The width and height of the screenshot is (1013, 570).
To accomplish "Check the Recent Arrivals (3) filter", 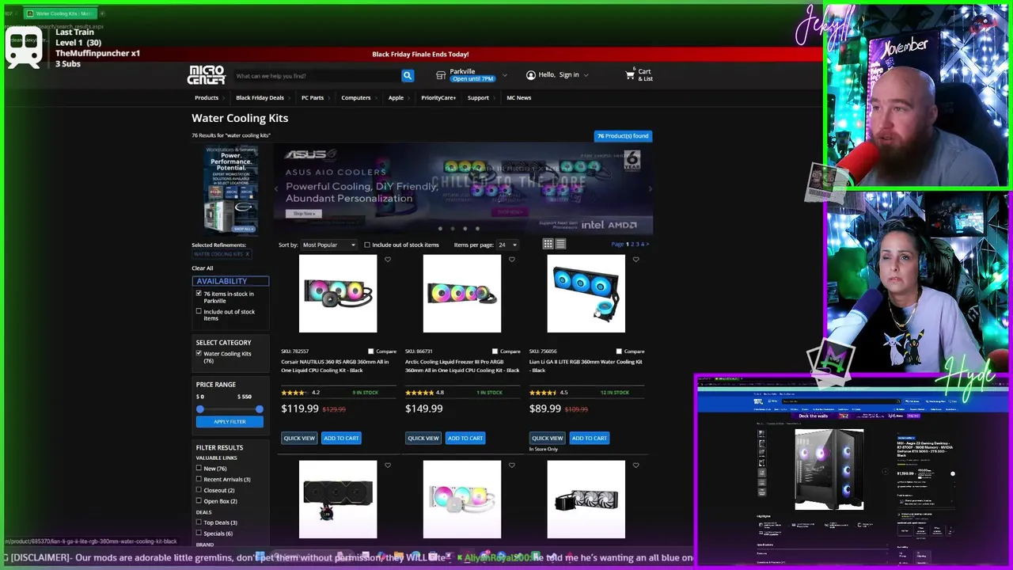I will point(199,479).
